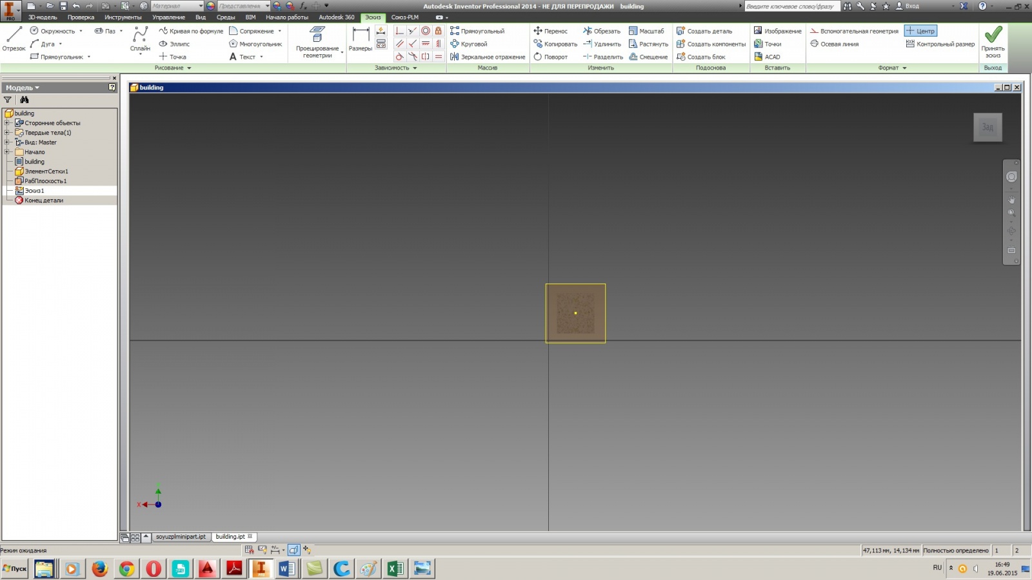1032x580 pixels.
Task: Expand Вид: Master tree node
Action: click(x=7, y=142)
